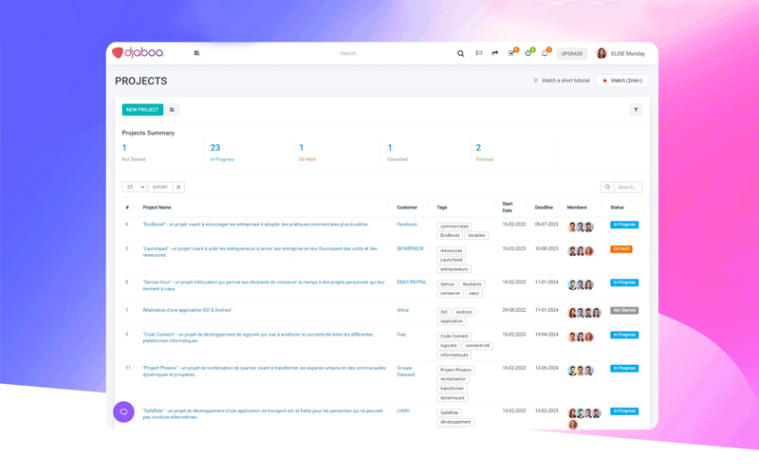
Task: Click member avatars in the Code Connect row
Action: coord(581,337)
